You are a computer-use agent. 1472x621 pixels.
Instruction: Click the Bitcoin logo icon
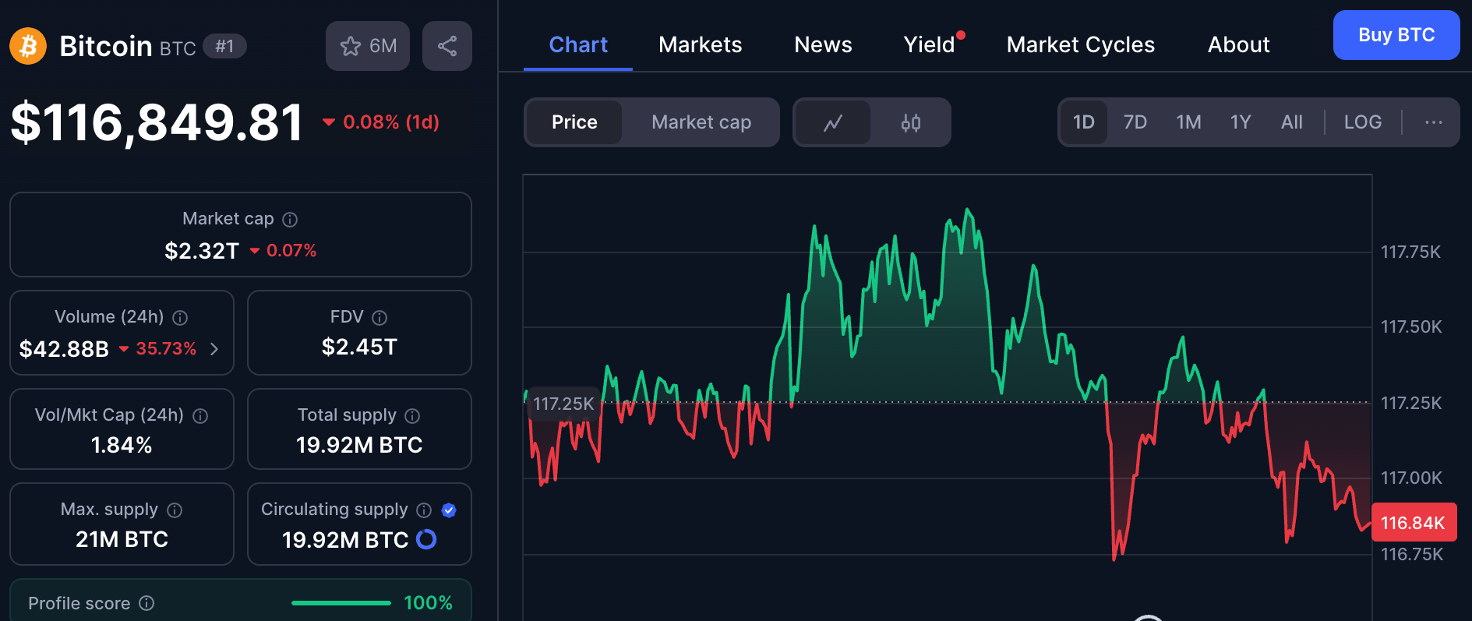point(28,47)
